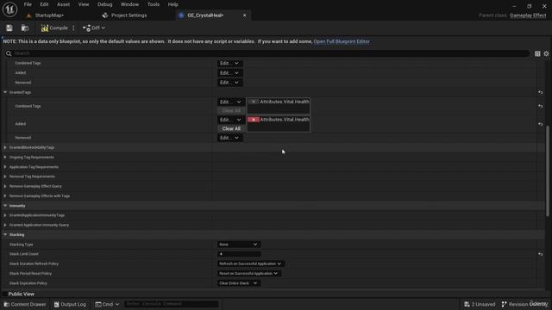Open the Output Log
Image resolution: width=552 pixels, height=310 pixels.
tap(70, 304)
